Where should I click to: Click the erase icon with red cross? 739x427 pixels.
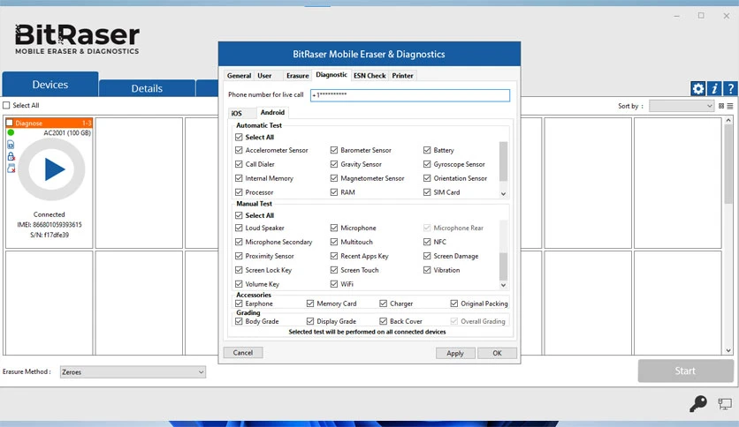pyautogui.click(x=11, y=169)
